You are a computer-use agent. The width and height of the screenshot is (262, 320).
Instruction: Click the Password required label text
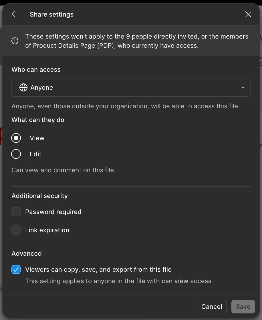coord(53,212)
